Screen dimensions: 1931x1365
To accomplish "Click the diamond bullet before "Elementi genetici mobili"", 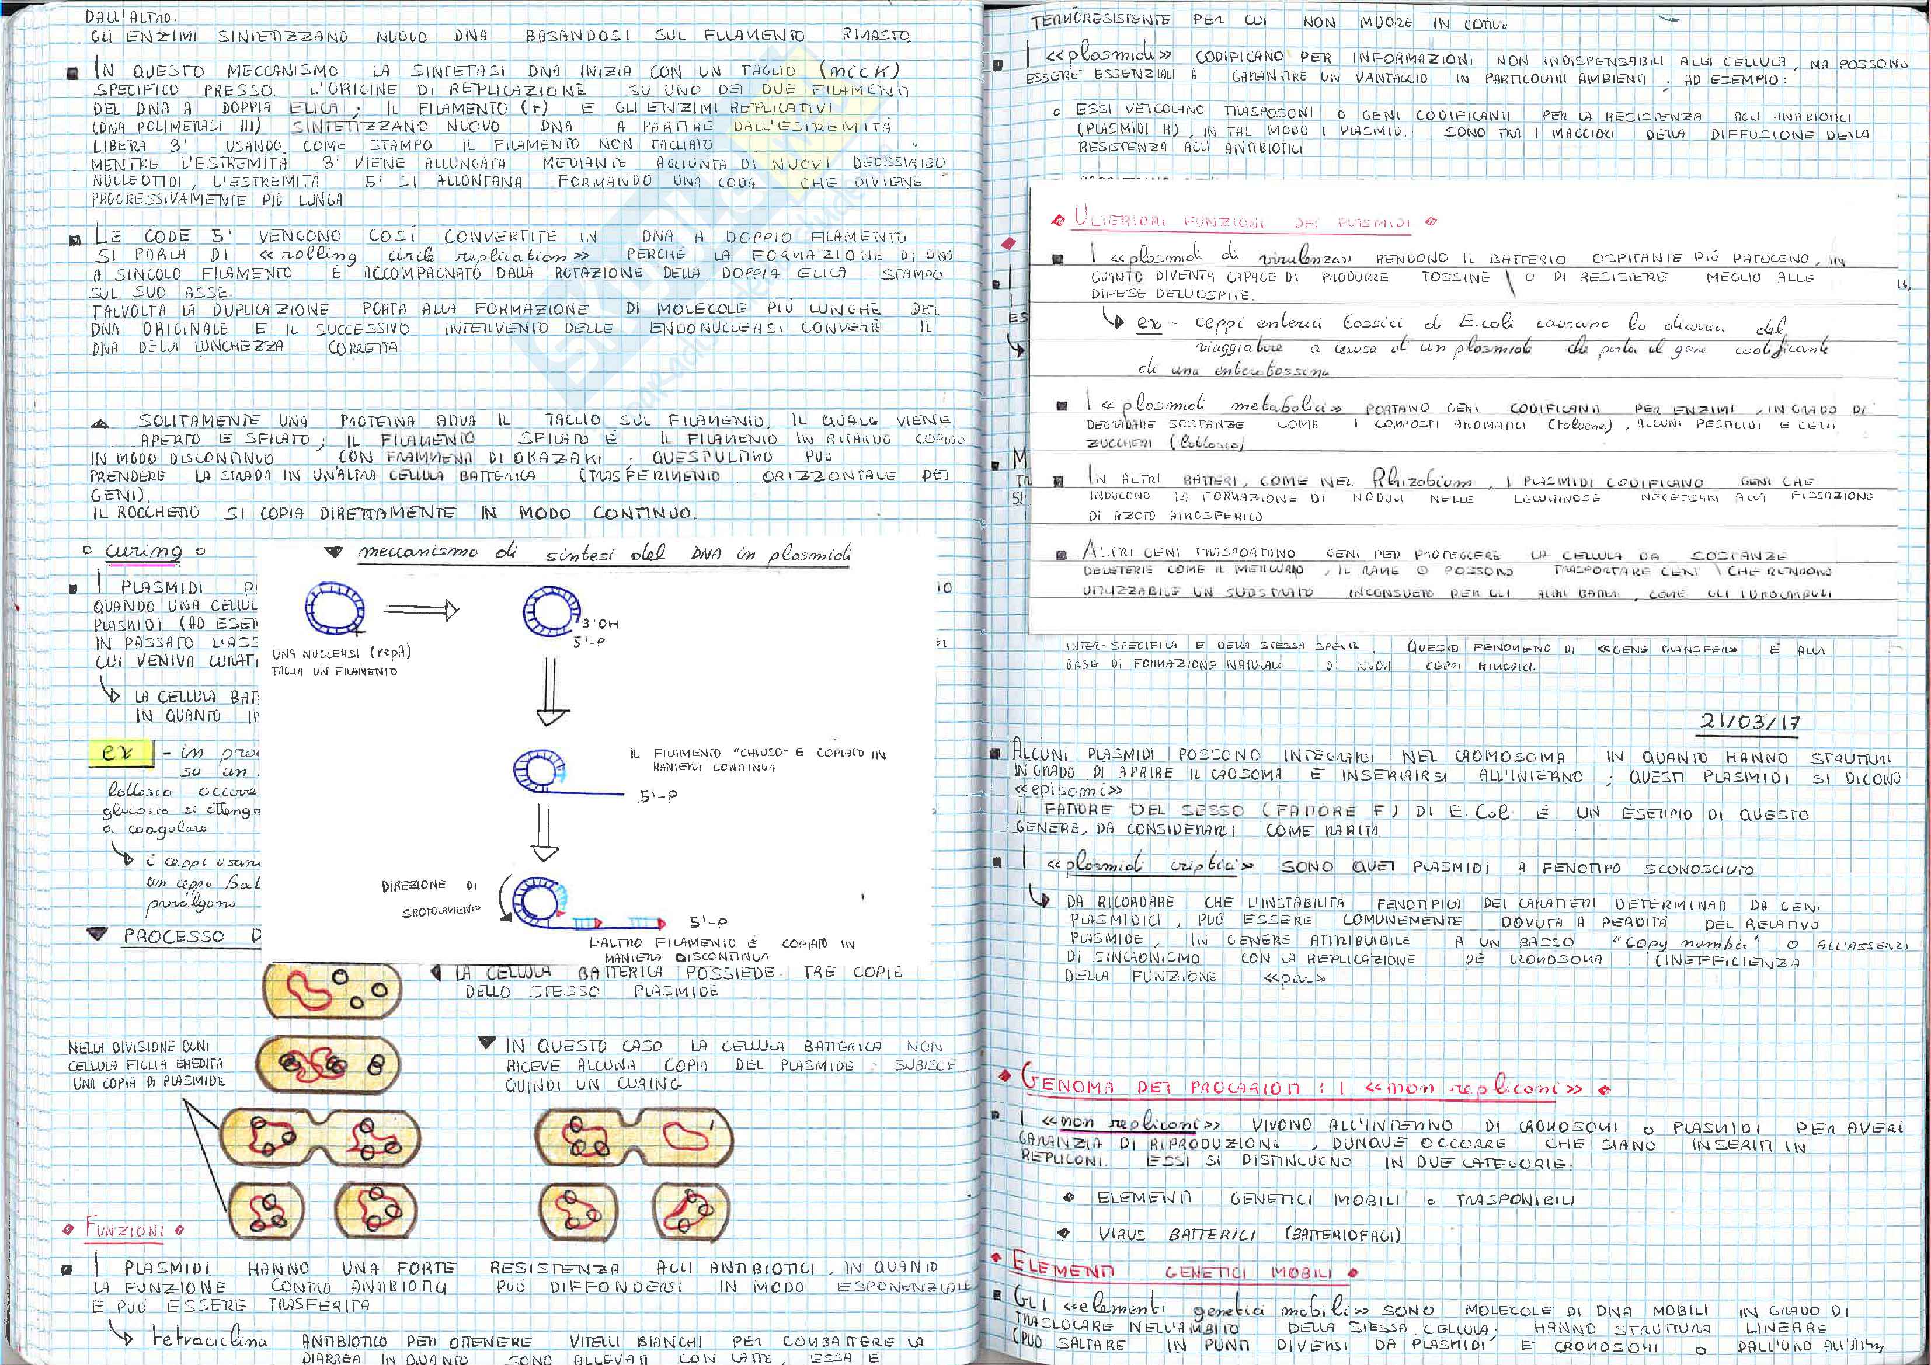I will (1069, 1197).
